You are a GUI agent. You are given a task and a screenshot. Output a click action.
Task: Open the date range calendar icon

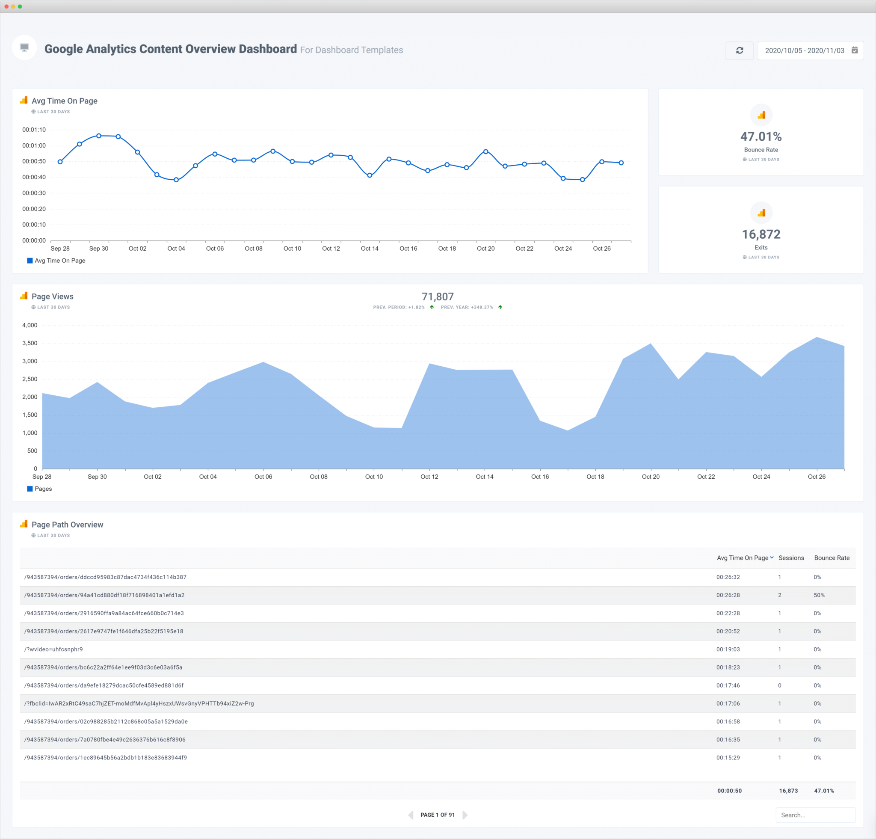854,50
